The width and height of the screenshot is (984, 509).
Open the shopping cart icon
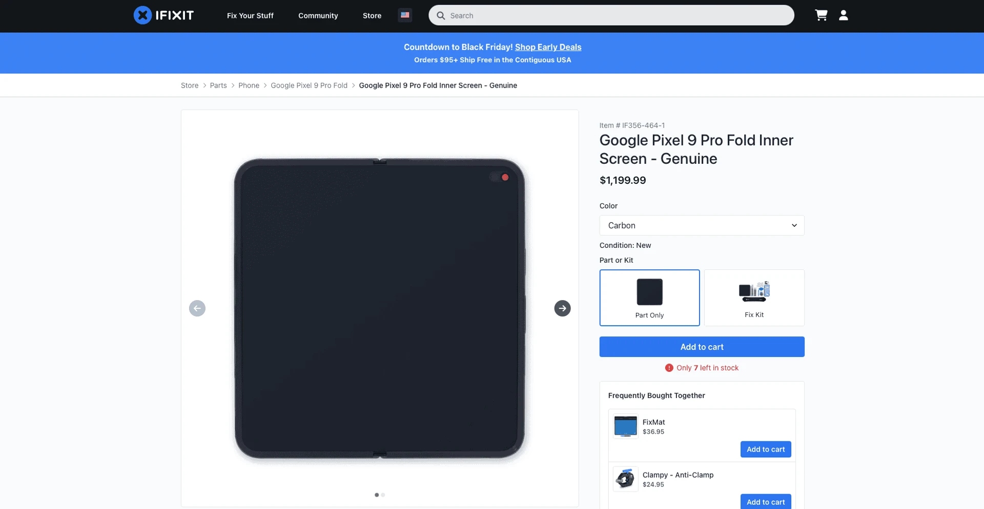click(821, 15)
